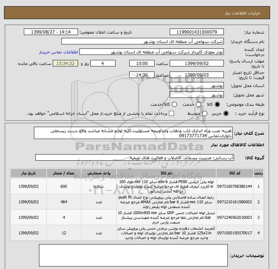Click the general need description text box
This screenshot has height=269, width=278.
point(133,133)
